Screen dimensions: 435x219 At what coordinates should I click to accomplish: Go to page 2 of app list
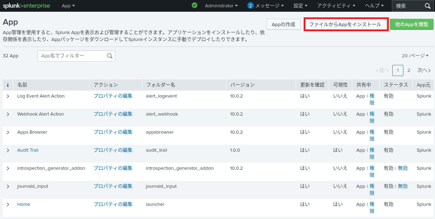point(409,70)
